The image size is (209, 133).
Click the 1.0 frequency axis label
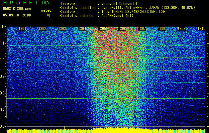[3, 60]
